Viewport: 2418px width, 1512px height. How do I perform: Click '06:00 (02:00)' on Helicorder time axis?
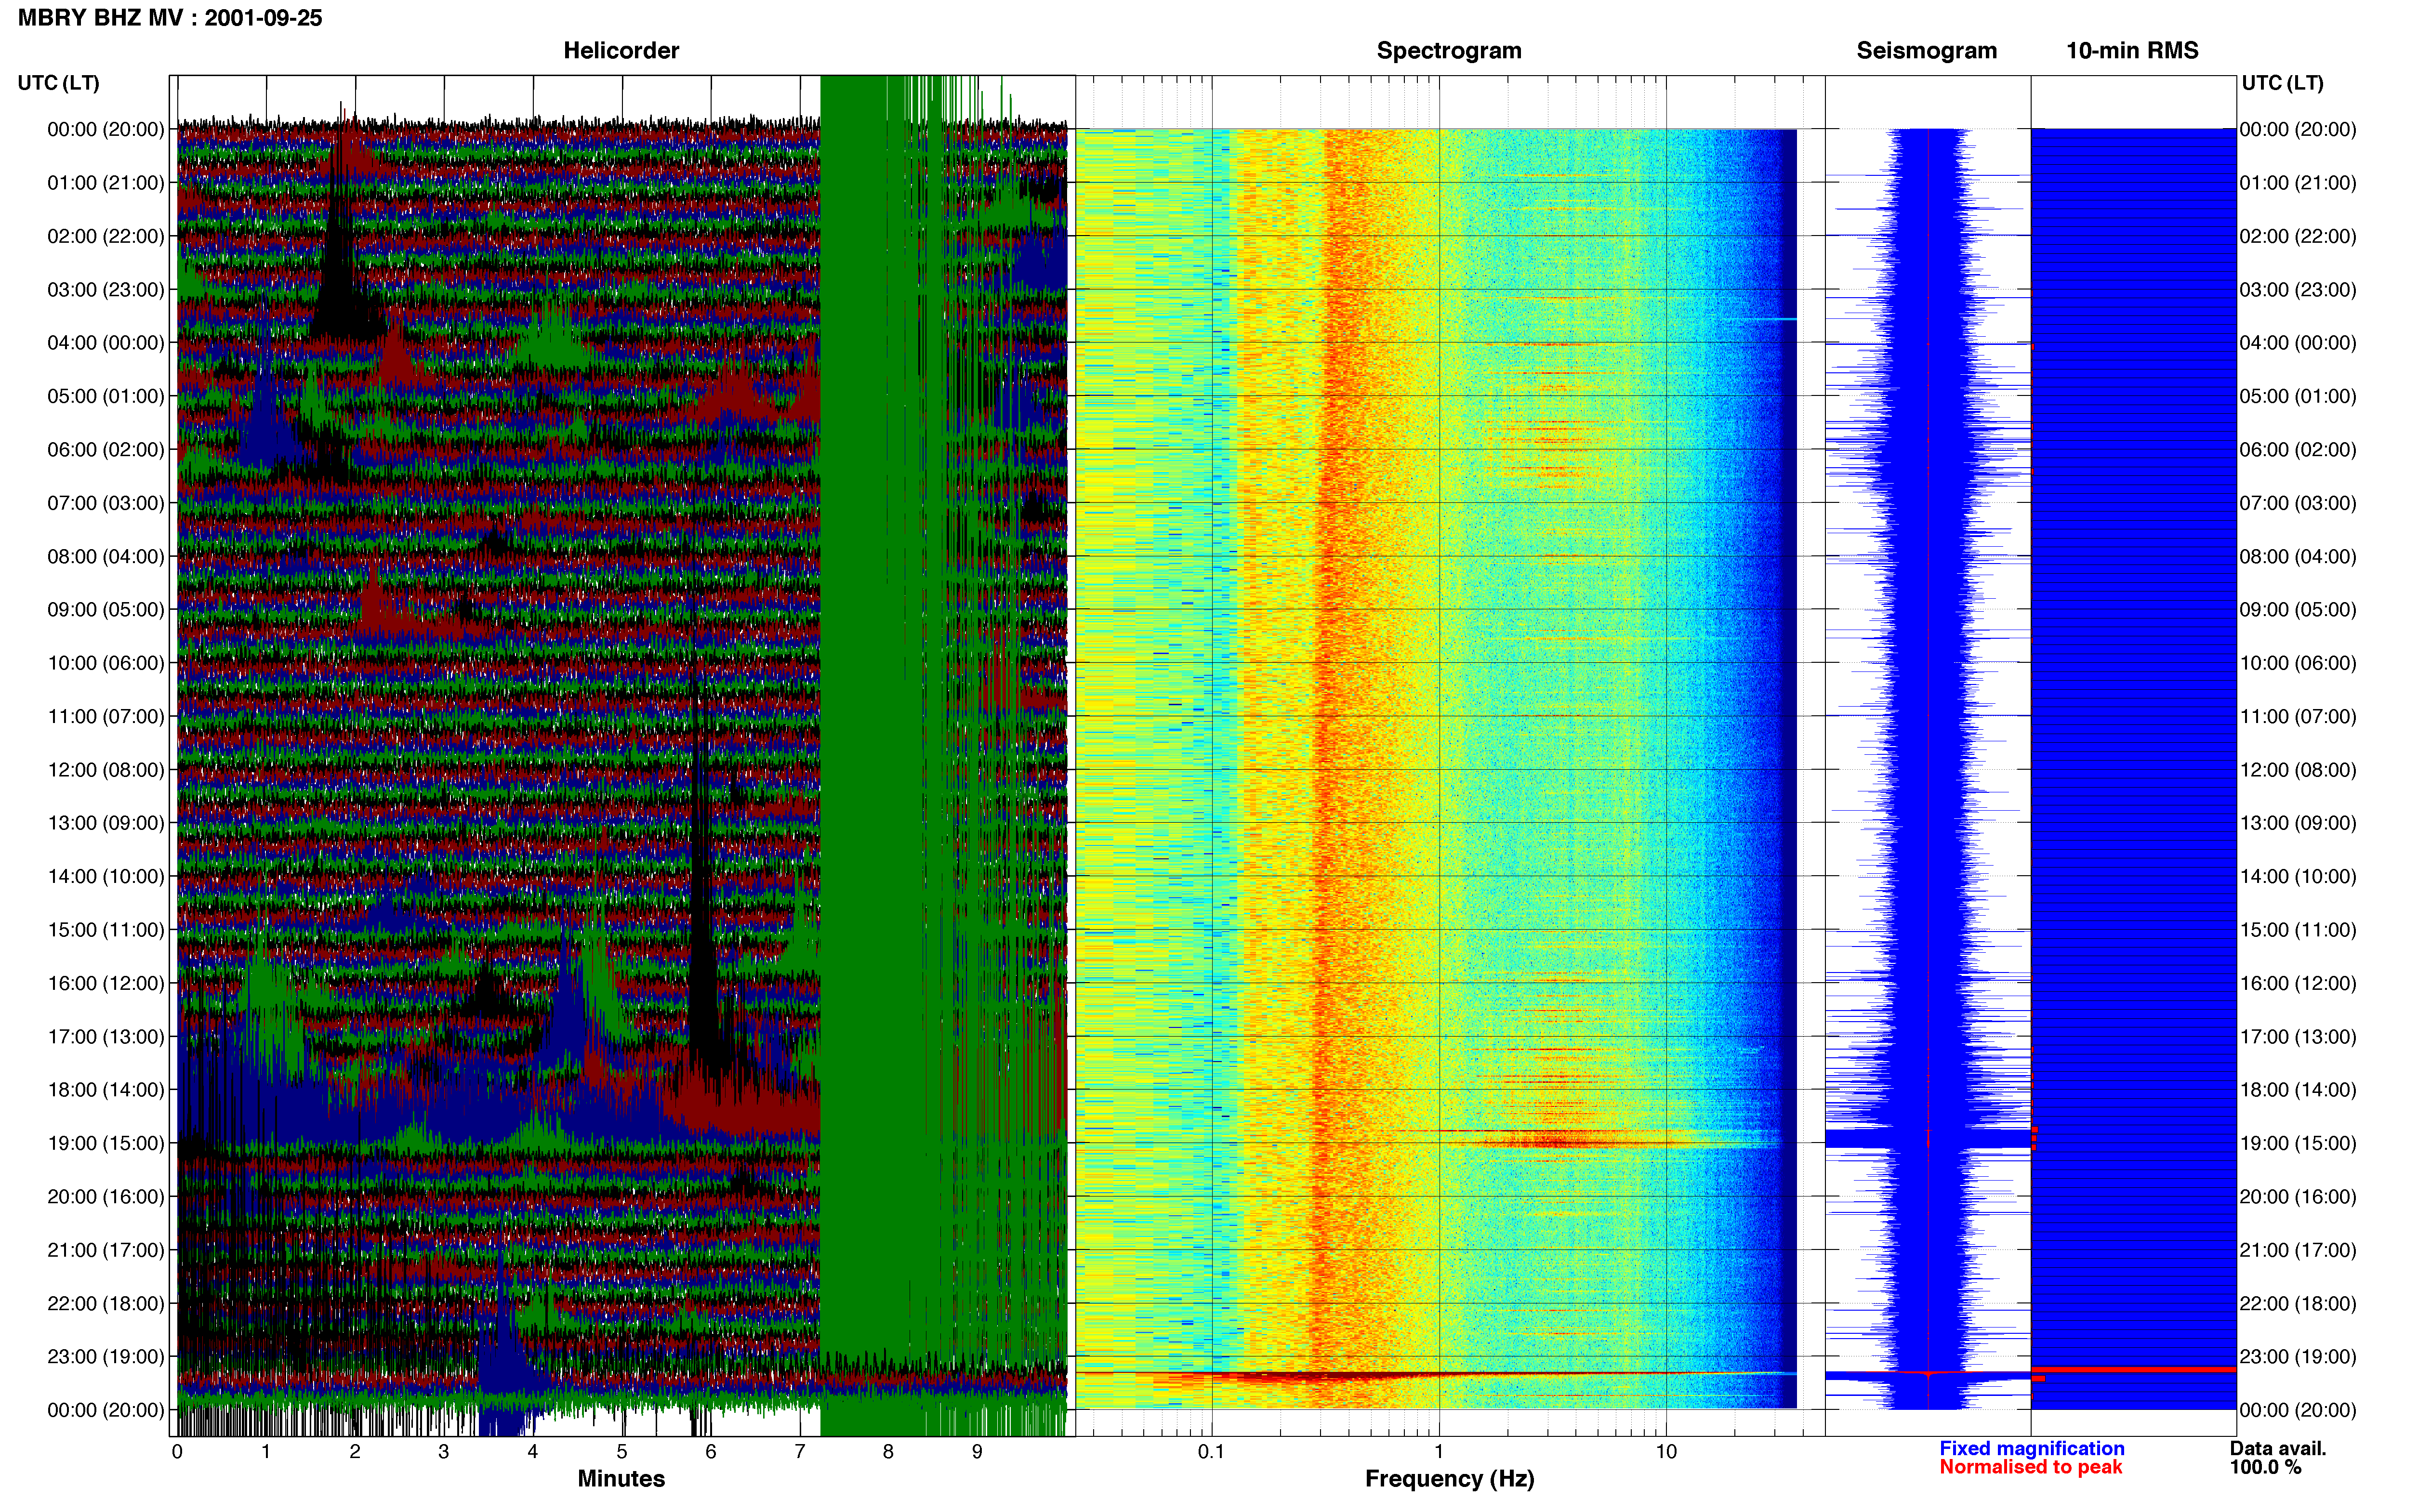(x=106, y=450)
